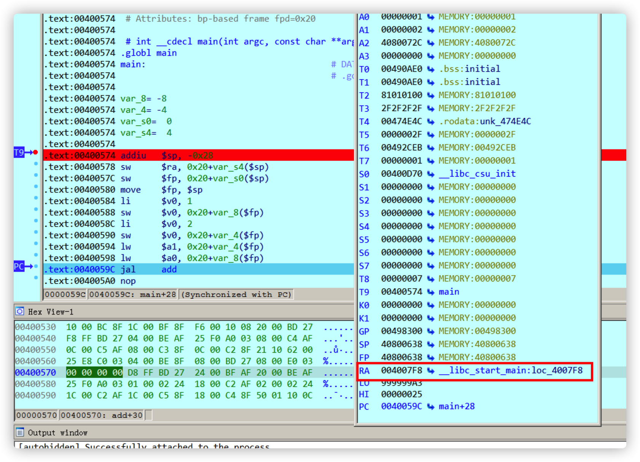The height and width of the screenshot is (462, 640).
Task: Follow the main+28 link in PC row
Action: 457,407
